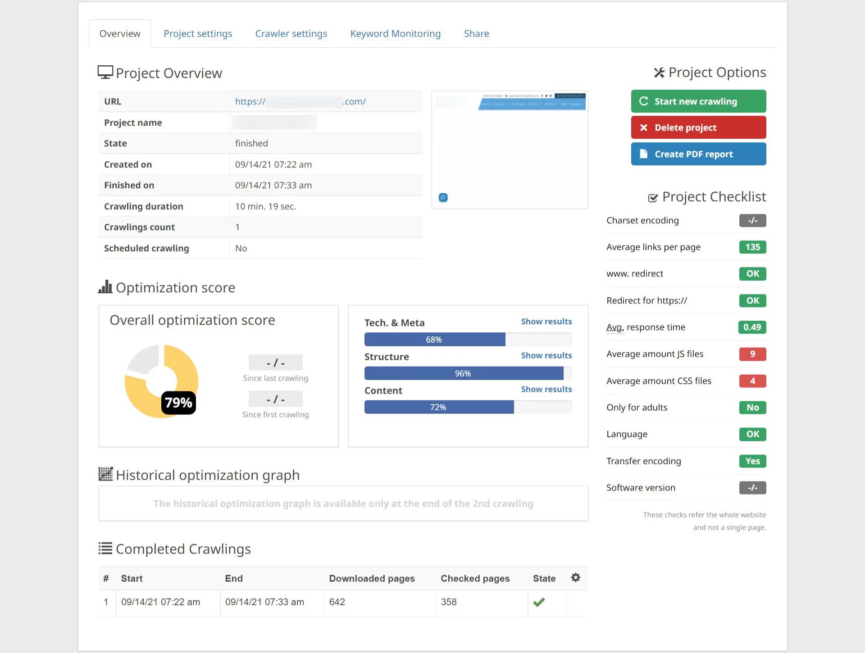Viewport: 865px width, 653px height.
Task: Generate report with Create PDF report button
Action: pos(698,154)
